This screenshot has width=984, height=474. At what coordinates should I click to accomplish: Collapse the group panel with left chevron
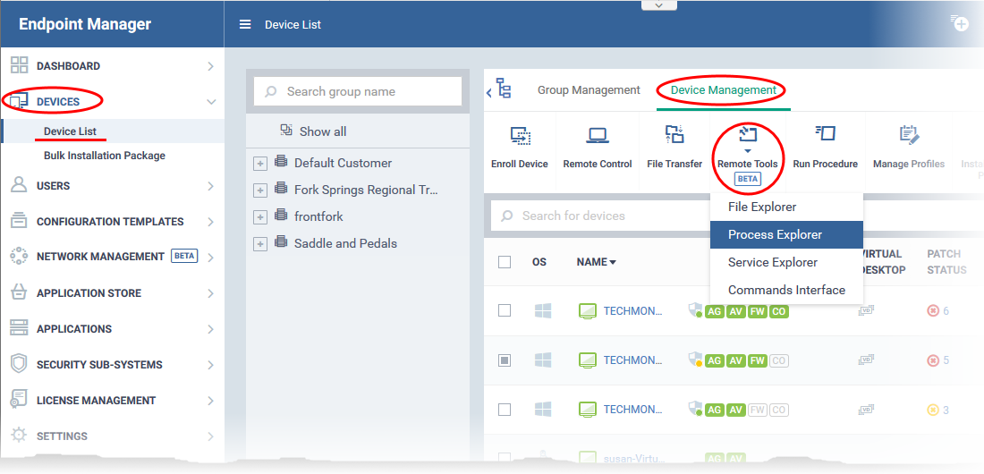point(488,93)
